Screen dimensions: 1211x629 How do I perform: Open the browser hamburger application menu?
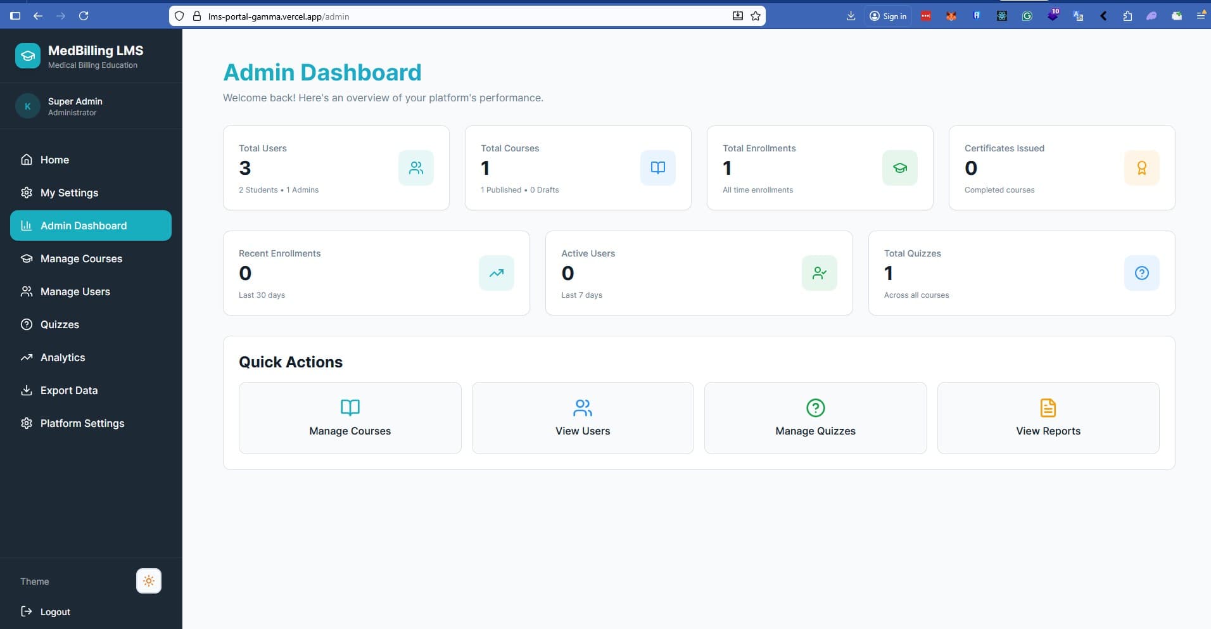coord(1200,16)
